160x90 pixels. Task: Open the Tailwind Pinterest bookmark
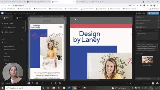click(x=87, y=9)
